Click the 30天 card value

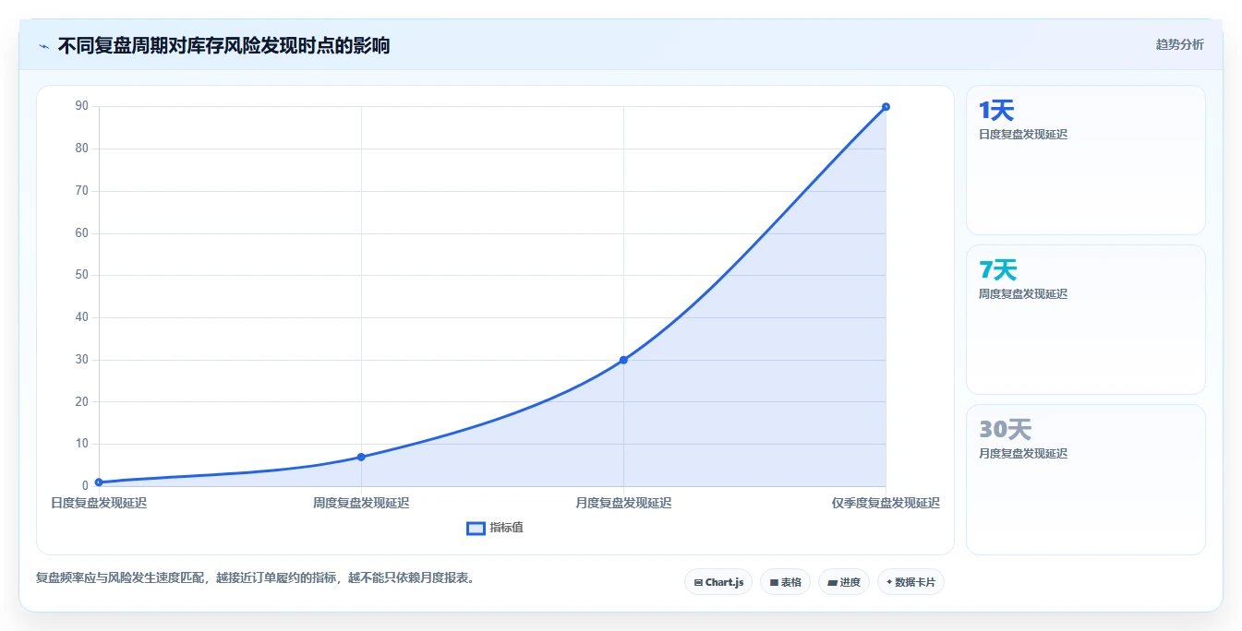click(1005, 430)
